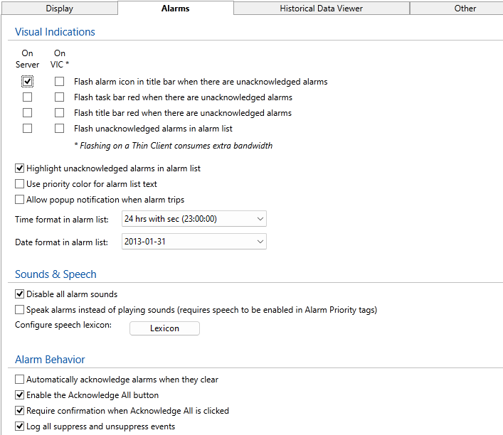Select the Other tab
This screenshot has width=503, height=435.
coord(465,9)
